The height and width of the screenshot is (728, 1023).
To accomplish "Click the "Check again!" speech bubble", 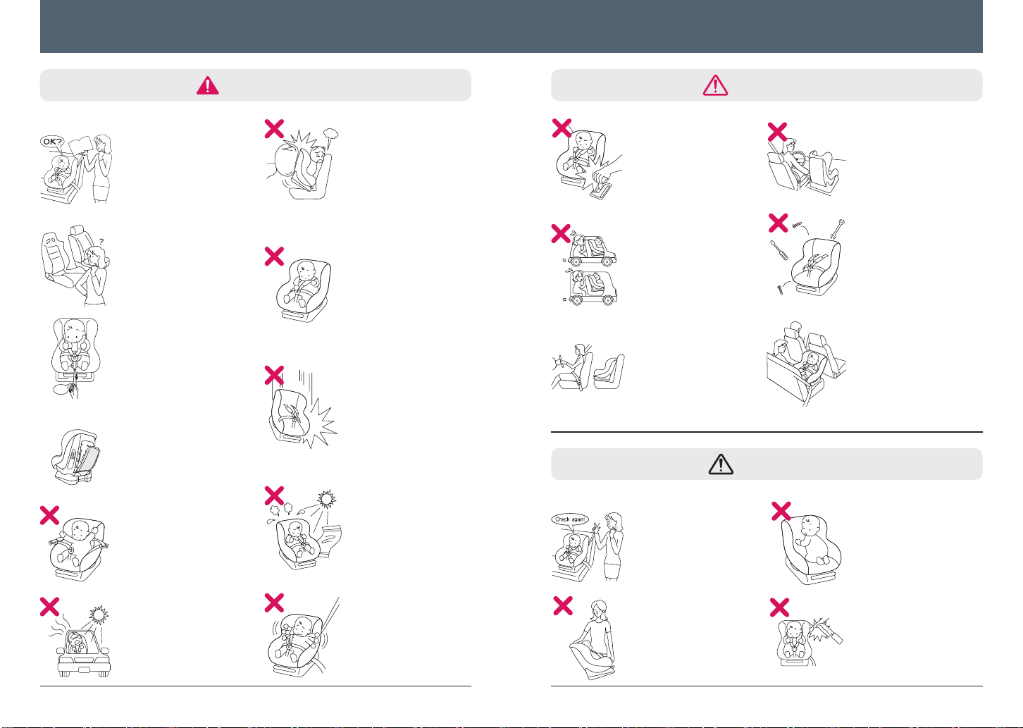I will point(571,519).
